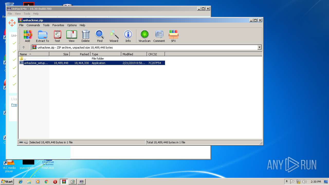Click the 7C207F54 CRC32 value
This screenshot has width=329, height=185.
(155, 63)
